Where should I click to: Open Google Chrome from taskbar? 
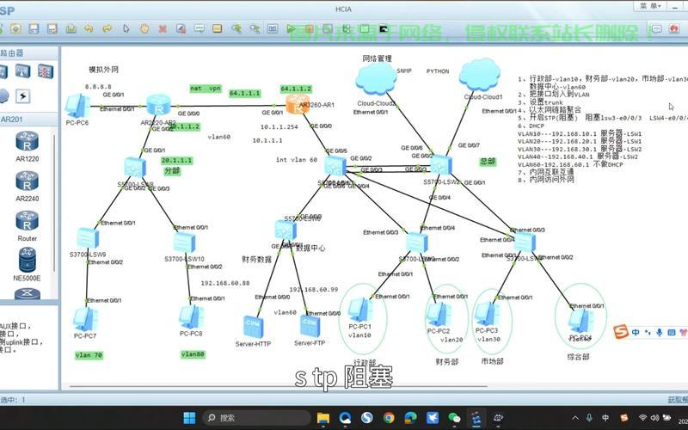pyautogui.click(x=389, y=418)
